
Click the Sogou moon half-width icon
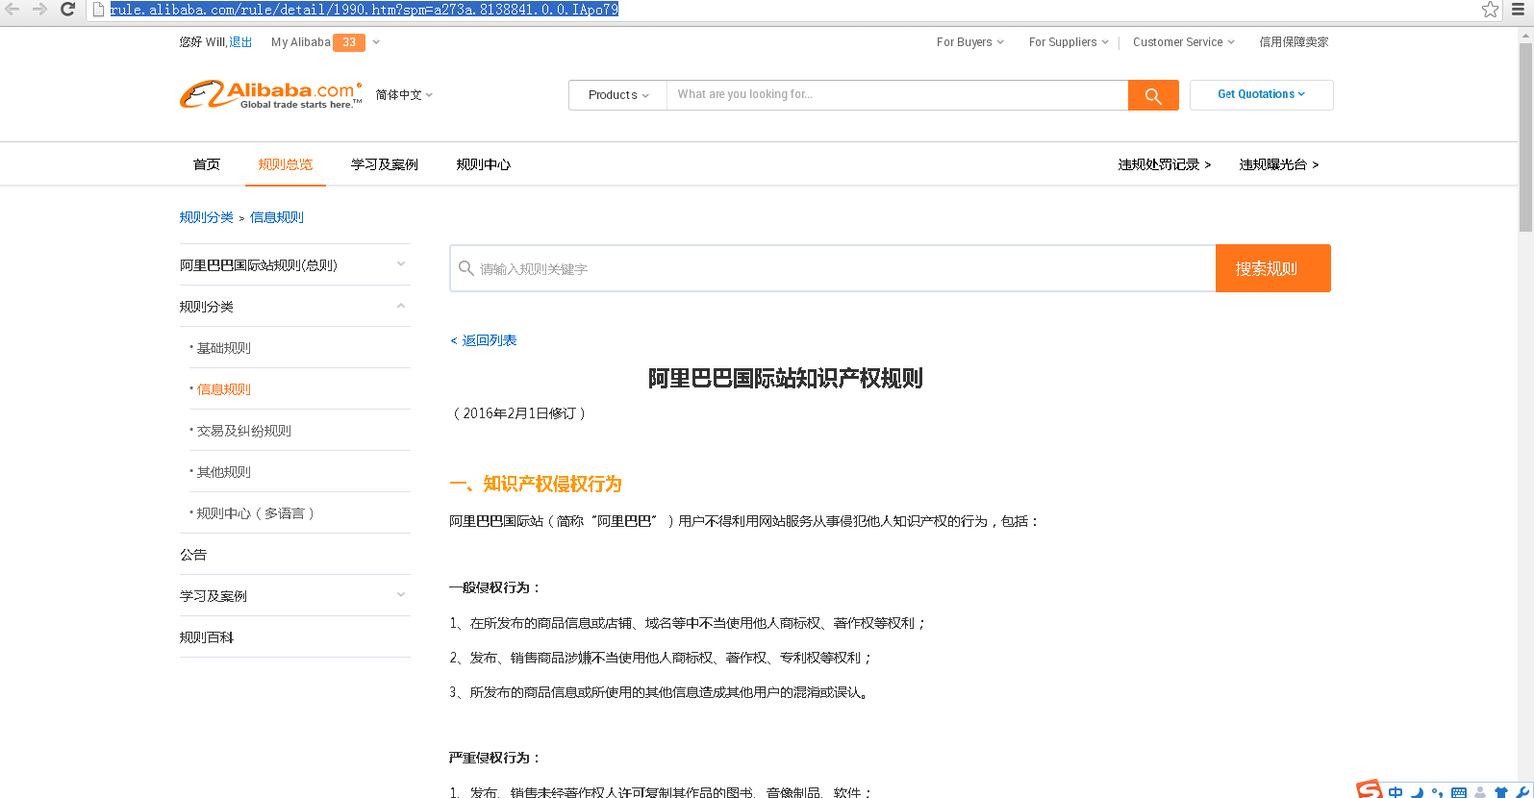coord(1417,792)
